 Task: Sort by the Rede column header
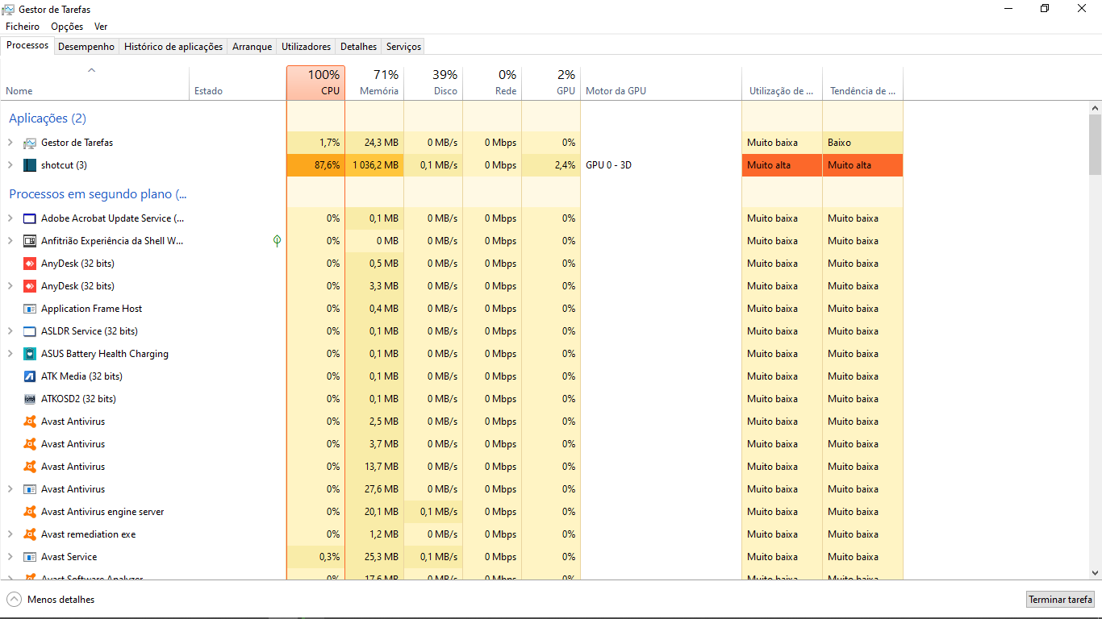point(492,83)
